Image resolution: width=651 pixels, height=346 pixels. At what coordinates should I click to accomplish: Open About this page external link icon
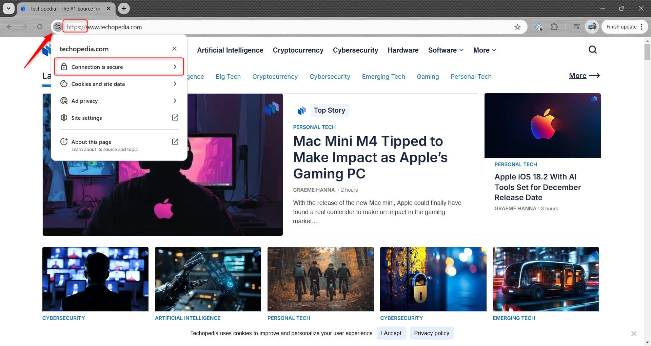tap(175, 142)
